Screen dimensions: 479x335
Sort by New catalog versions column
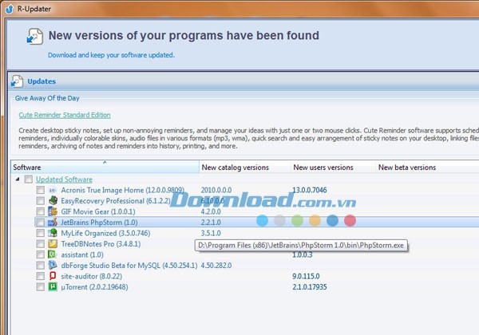tap(245, 167)
